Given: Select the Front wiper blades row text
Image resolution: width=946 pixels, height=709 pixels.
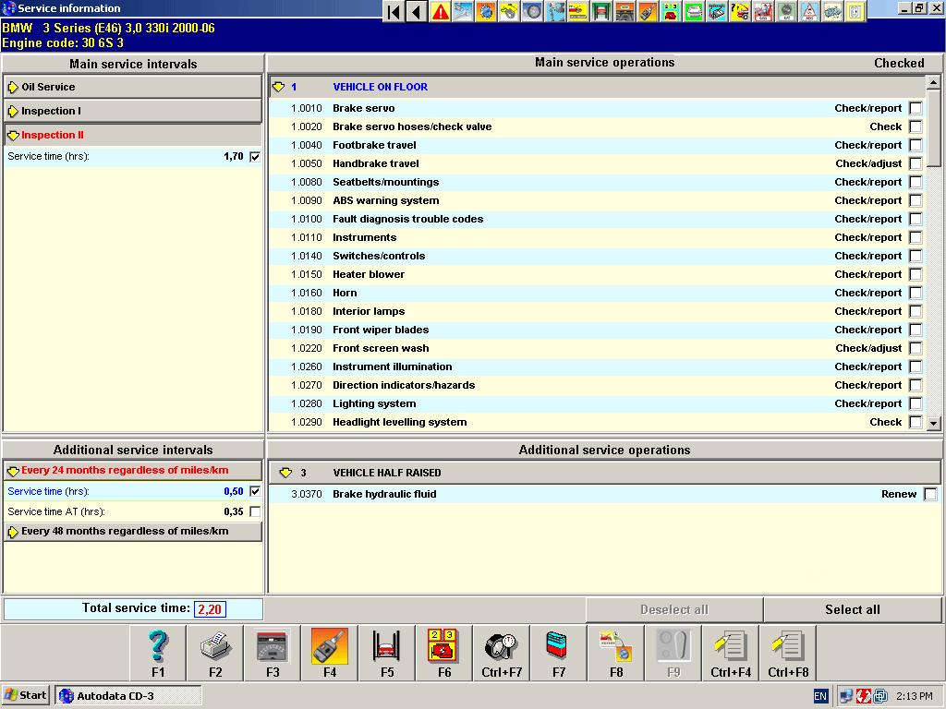Looking at the screenshot, I should click(x=381, y=330).
